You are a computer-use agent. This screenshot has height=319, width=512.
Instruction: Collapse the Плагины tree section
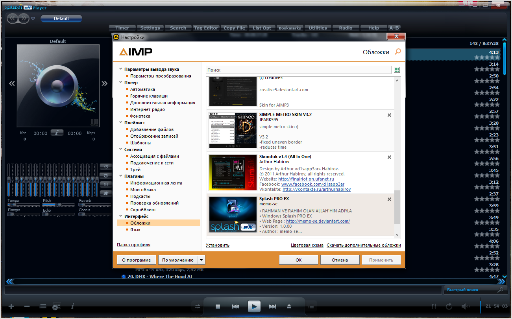pos(120,176)
